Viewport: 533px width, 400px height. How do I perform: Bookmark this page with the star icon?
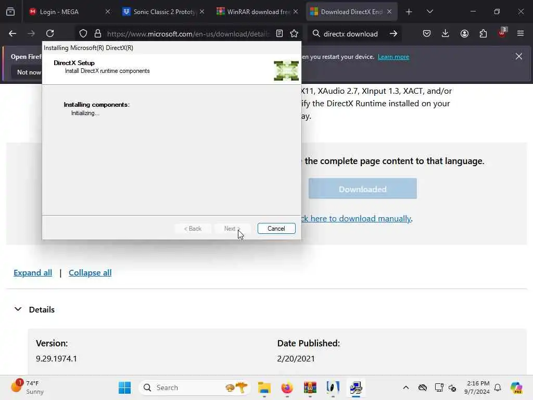tap(294, 34)
